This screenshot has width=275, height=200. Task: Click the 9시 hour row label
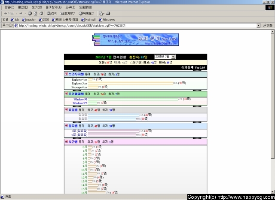click(85, 166)
